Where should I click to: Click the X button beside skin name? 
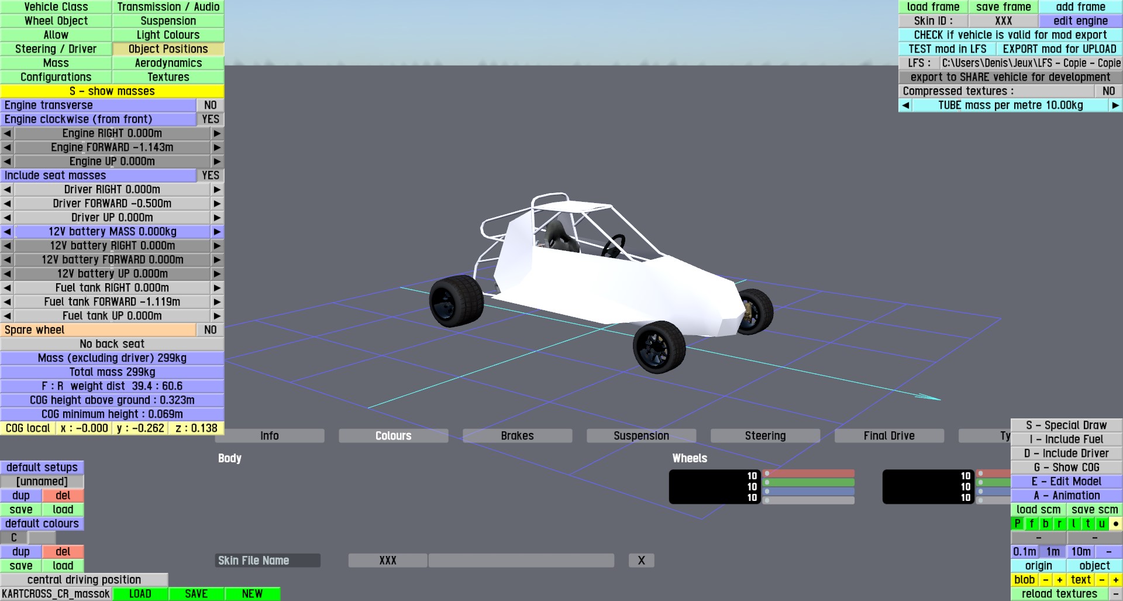[642, 561]
